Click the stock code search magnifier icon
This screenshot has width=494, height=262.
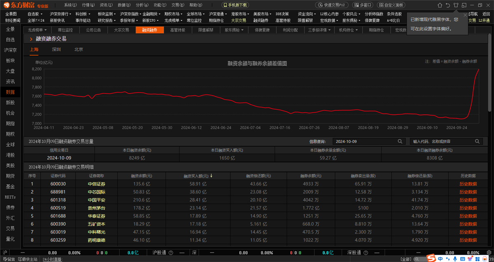tap(477, 141)
